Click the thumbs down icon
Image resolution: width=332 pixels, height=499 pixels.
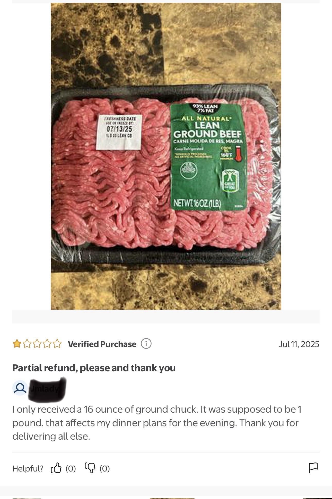[x=90, y=468]
